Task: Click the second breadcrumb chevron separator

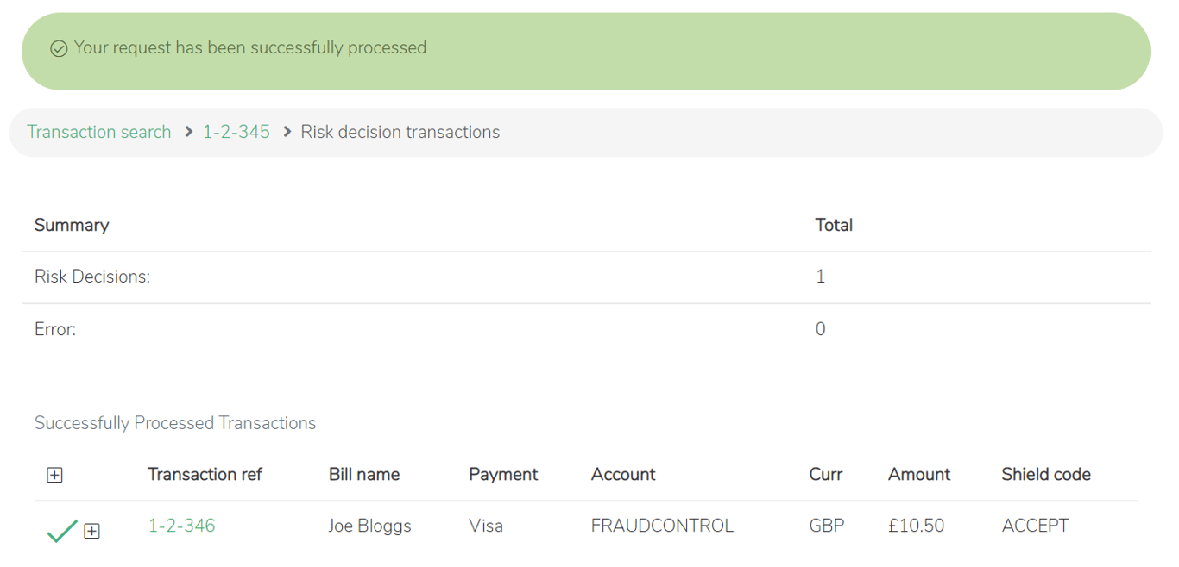Action: [287, 132]
